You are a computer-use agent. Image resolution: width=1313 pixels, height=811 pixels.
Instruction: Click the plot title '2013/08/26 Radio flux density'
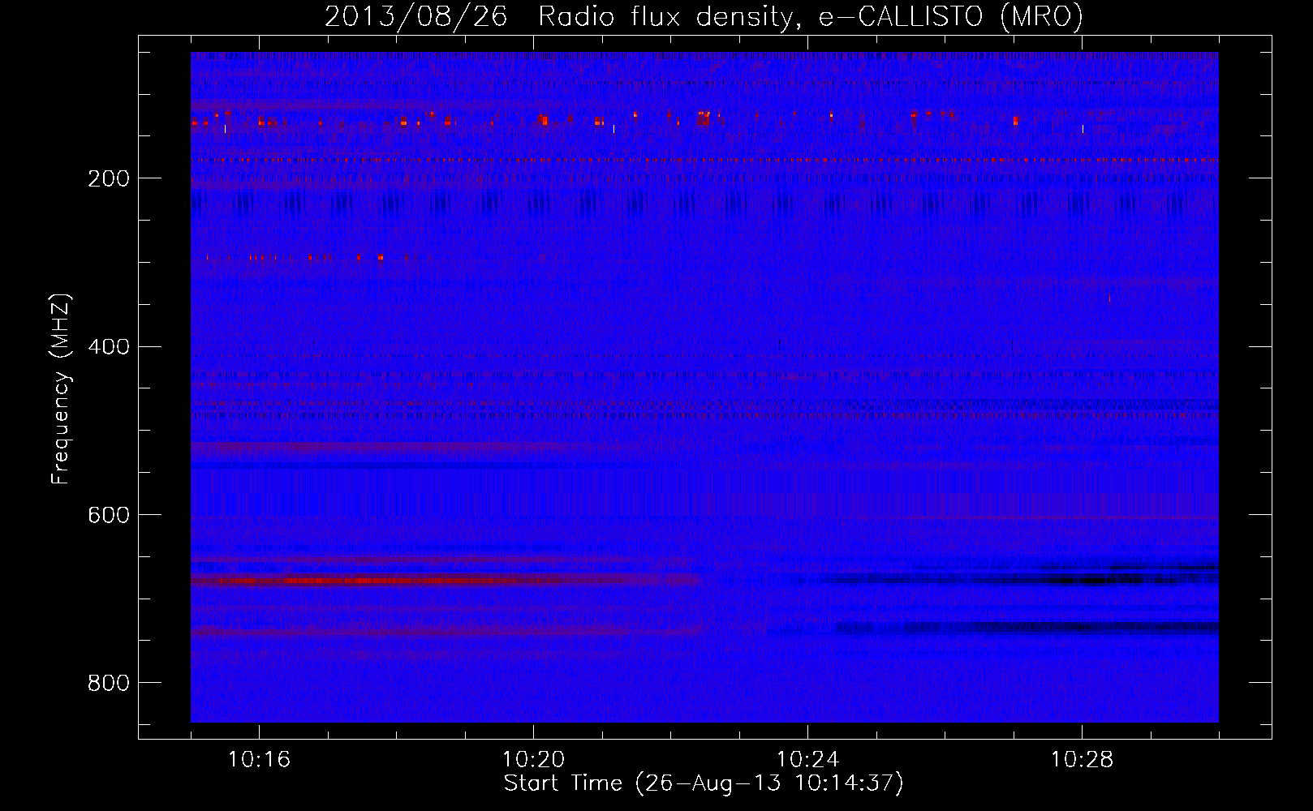(704, 16)
